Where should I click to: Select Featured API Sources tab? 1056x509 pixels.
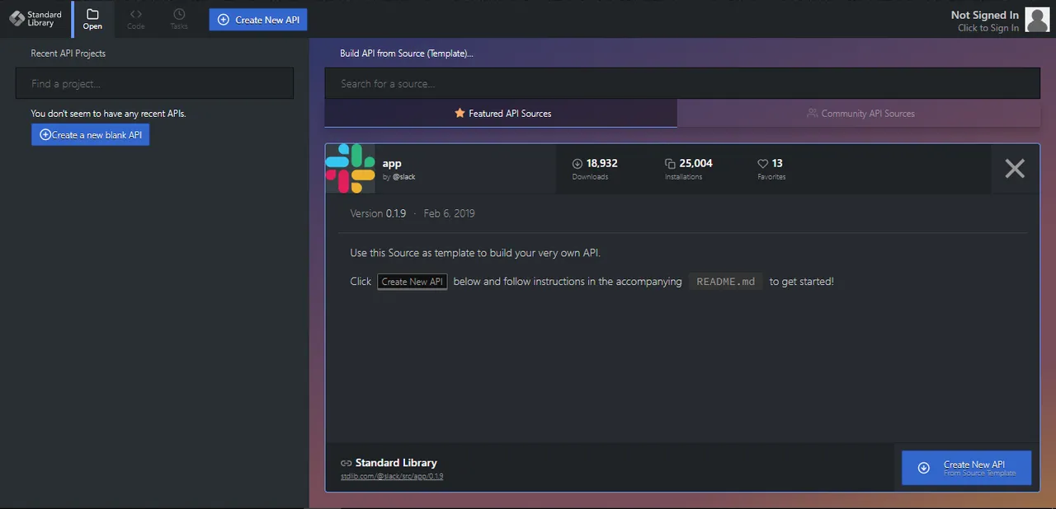[x=502, y=114]
